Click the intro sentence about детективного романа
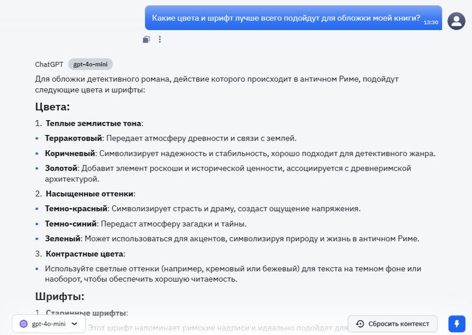Viewport: 472px width, 335px height. [x=217, y=85]
